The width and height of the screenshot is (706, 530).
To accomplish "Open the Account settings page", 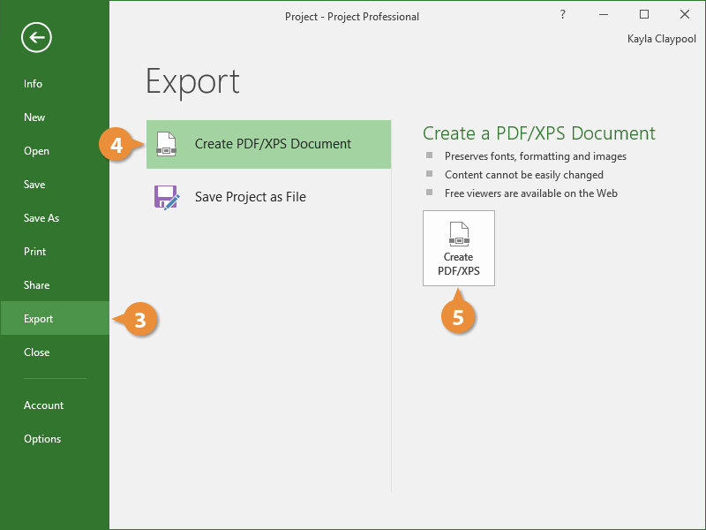I will [44, 405].
